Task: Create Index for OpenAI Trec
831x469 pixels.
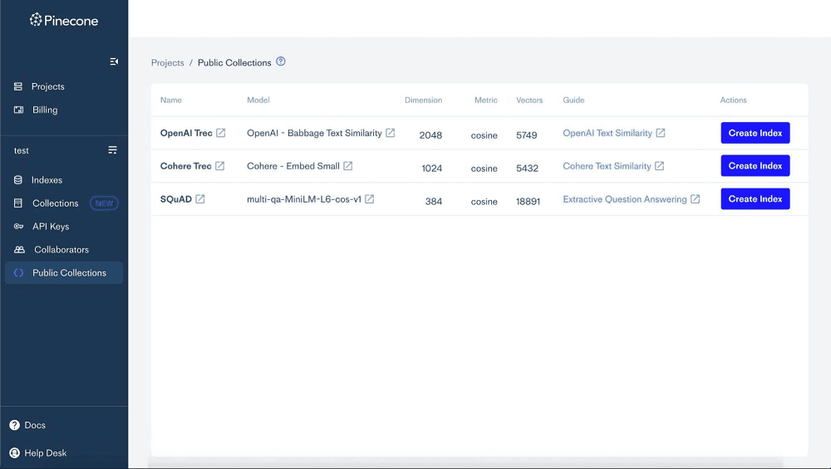Action: 755,133
